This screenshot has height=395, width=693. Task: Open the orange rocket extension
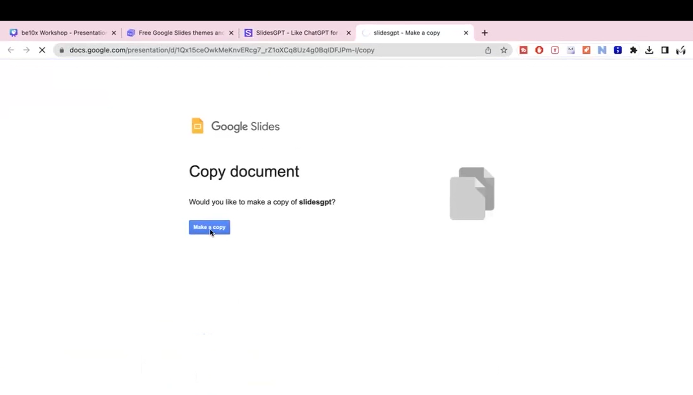(586, 50)
